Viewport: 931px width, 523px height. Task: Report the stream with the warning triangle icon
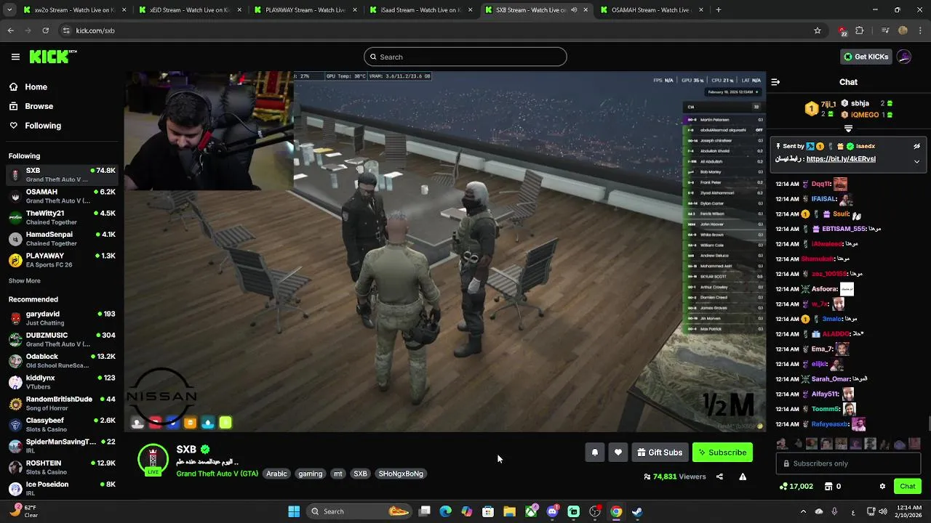coord(743,477)
